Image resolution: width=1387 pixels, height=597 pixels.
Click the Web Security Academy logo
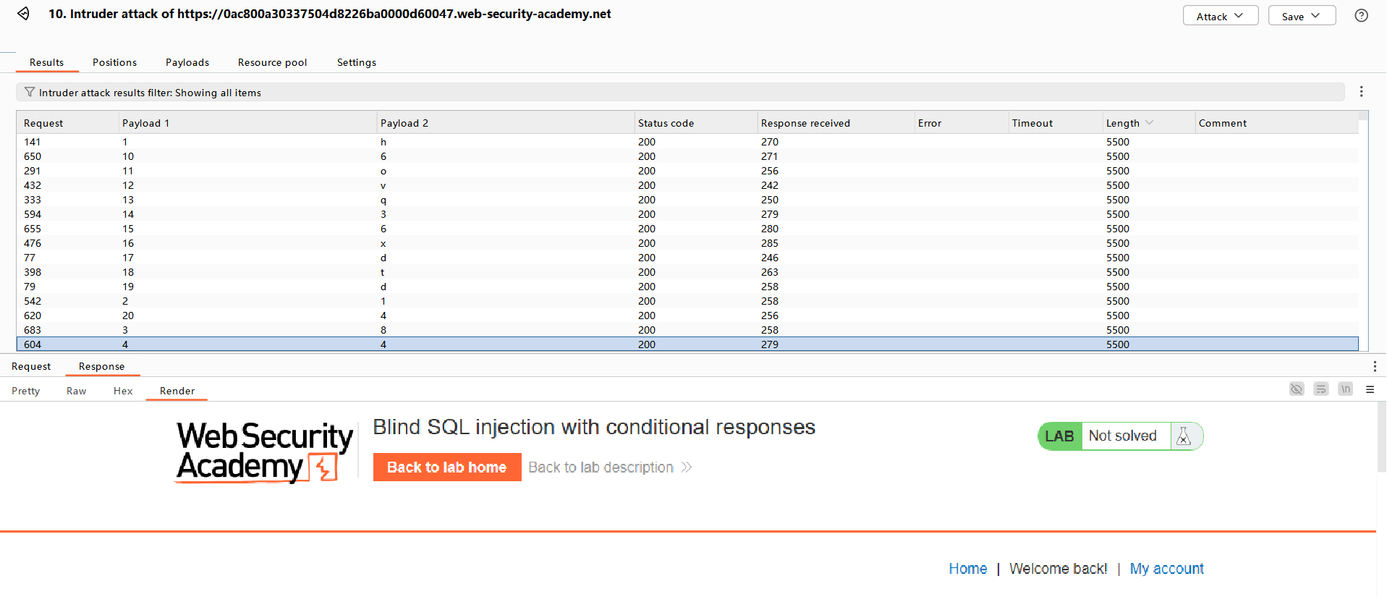(265, 452)
